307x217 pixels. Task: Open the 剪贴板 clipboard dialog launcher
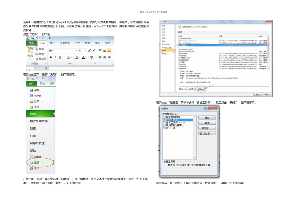tap(46, 64)
